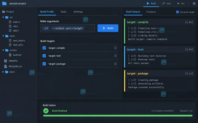Click the large blue Build button

[108, 28]
